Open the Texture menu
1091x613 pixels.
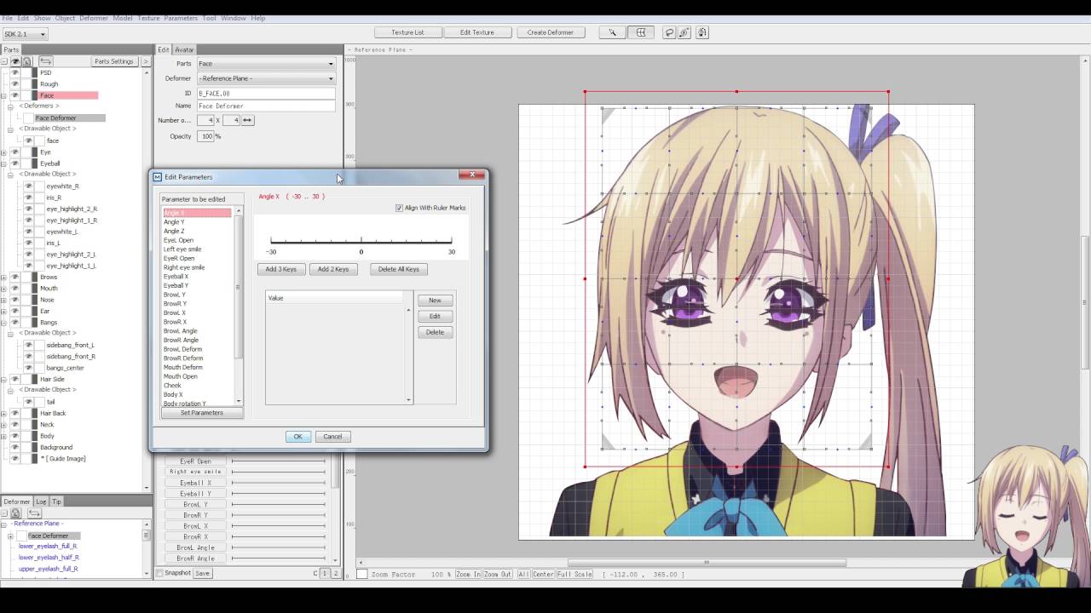148,18
